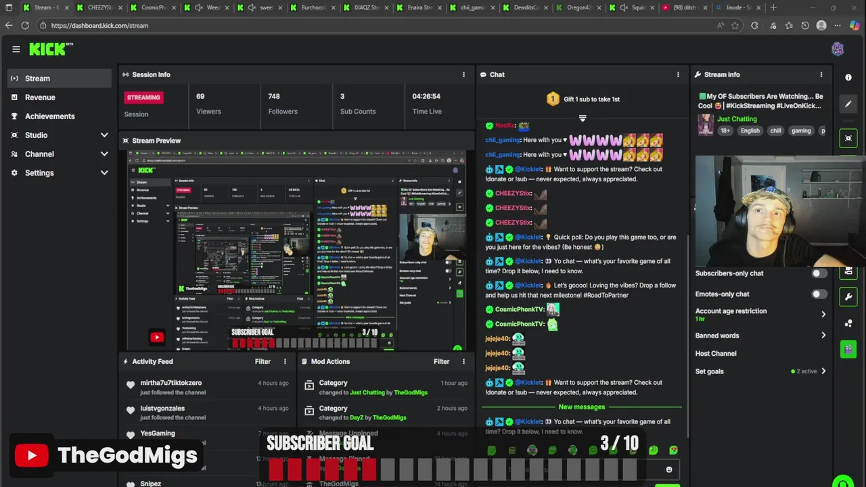Open the Activity Feed Filter dropdown
The width and height of the screenshot is (866, 487).
[x=263, y=361]
